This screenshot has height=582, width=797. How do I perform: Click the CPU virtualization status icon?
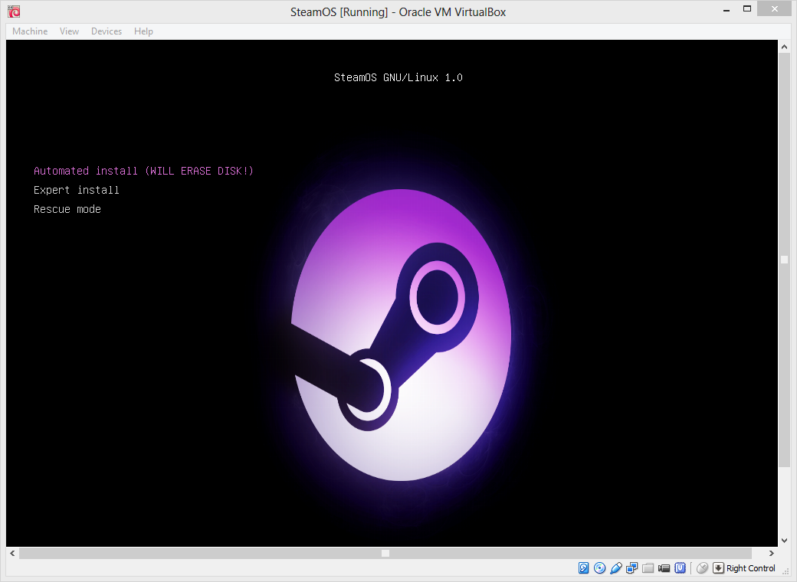680,567
